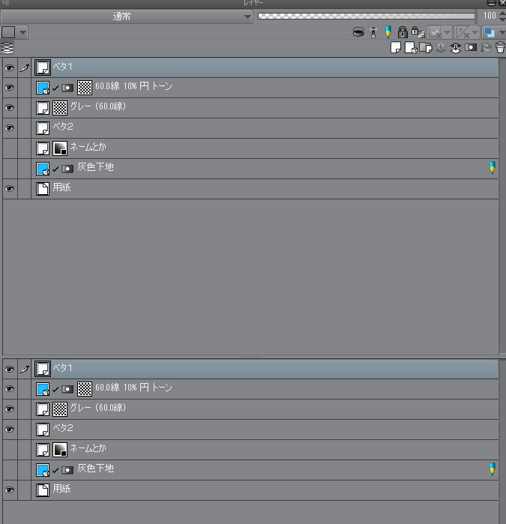Delete layer with the trash can icon
506x524 pixels.
click(500, 47)
